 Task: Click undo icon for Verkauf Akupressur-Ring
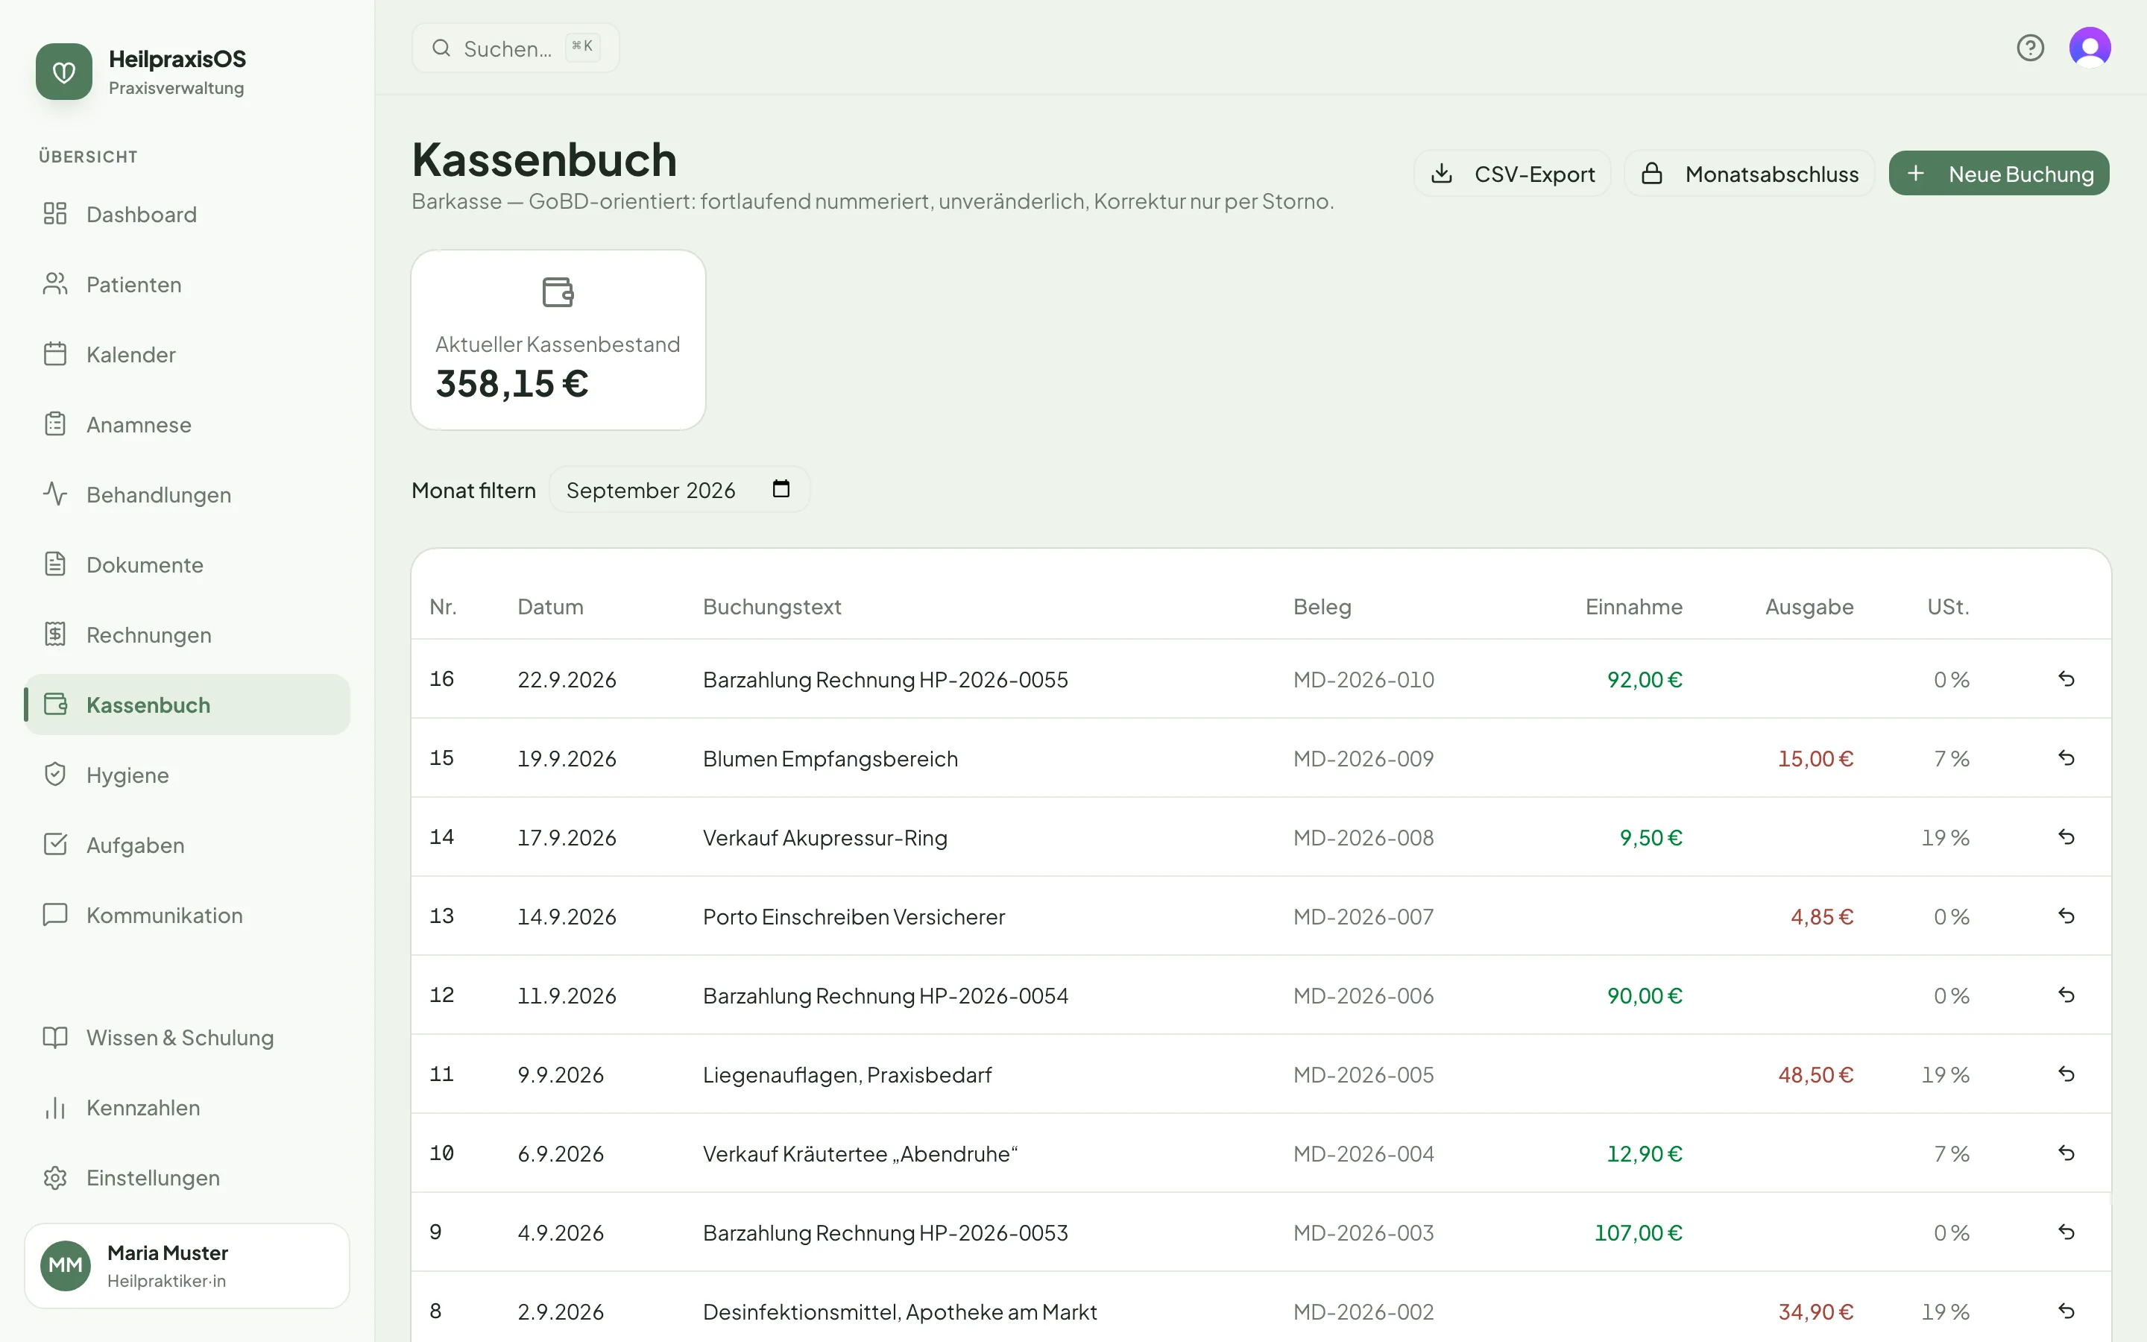tap(2066, 837)
